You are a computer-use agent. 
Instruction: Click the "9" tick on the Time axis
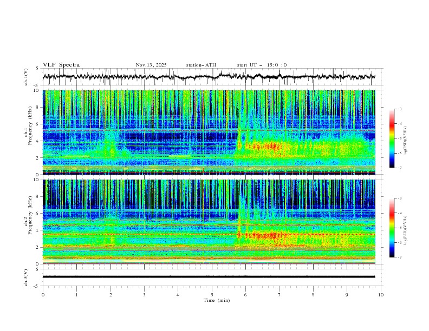[347, 295]
